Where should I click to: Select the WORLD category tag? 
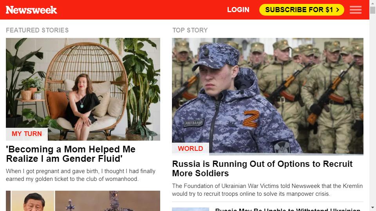click(190, 148)
